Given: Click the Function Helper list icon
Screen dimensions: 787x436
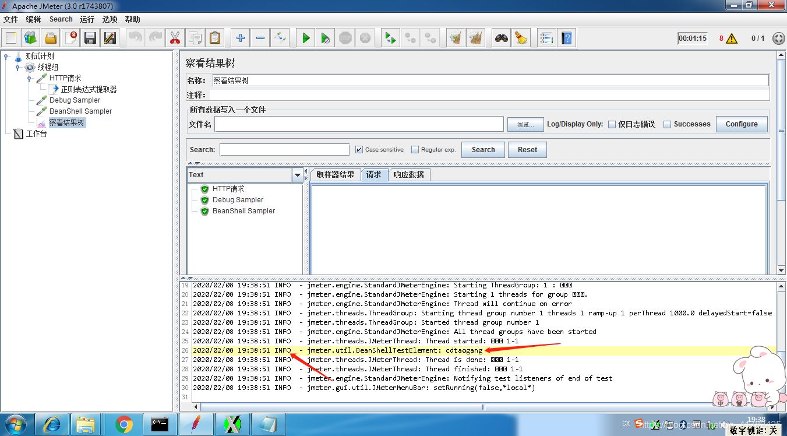Looking at the screenshot, I should (x=546, y=38).
